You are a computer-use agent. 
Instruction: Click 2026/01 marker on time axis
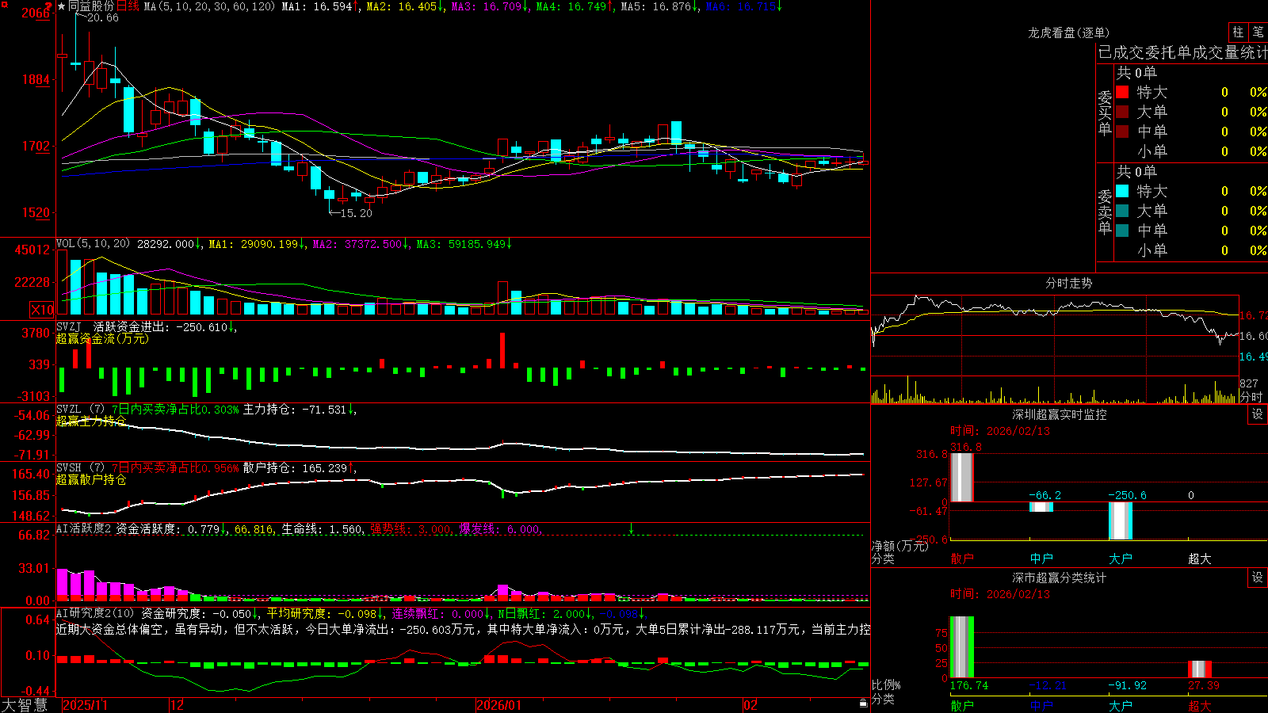pyautogui.click(x=498, y=705)
